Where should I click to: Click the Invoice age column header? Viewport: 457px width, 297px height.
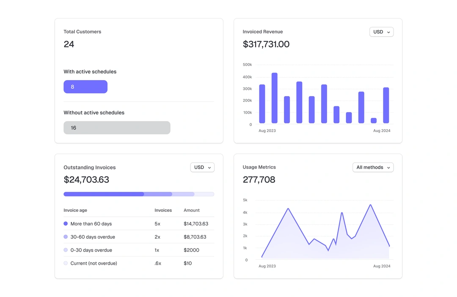(75, 210)
